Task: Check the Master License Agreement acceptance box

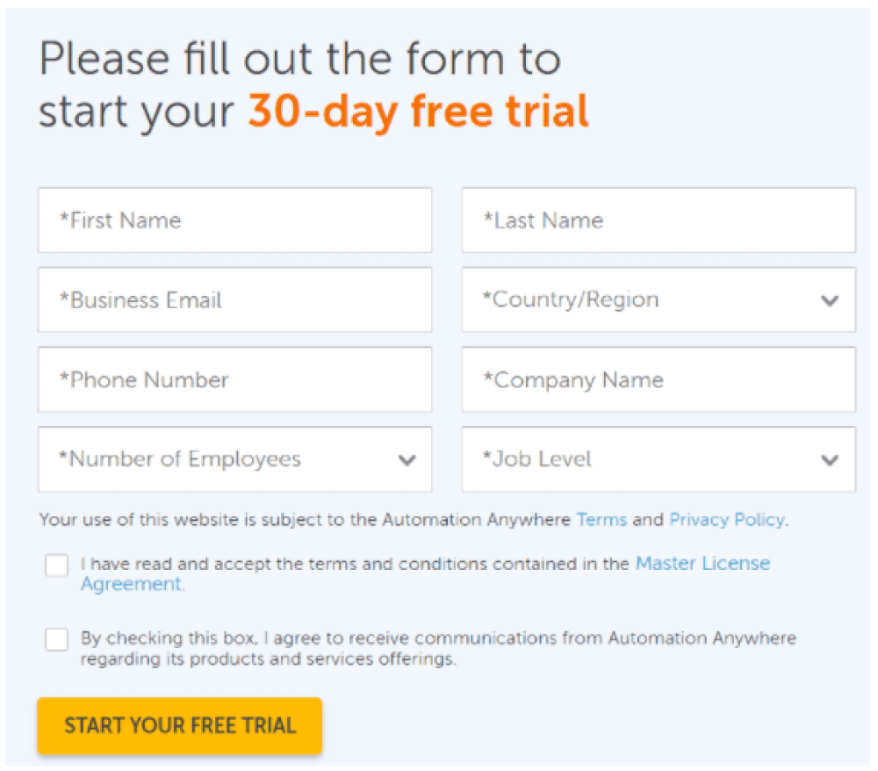Action: [x=56, y=566]
